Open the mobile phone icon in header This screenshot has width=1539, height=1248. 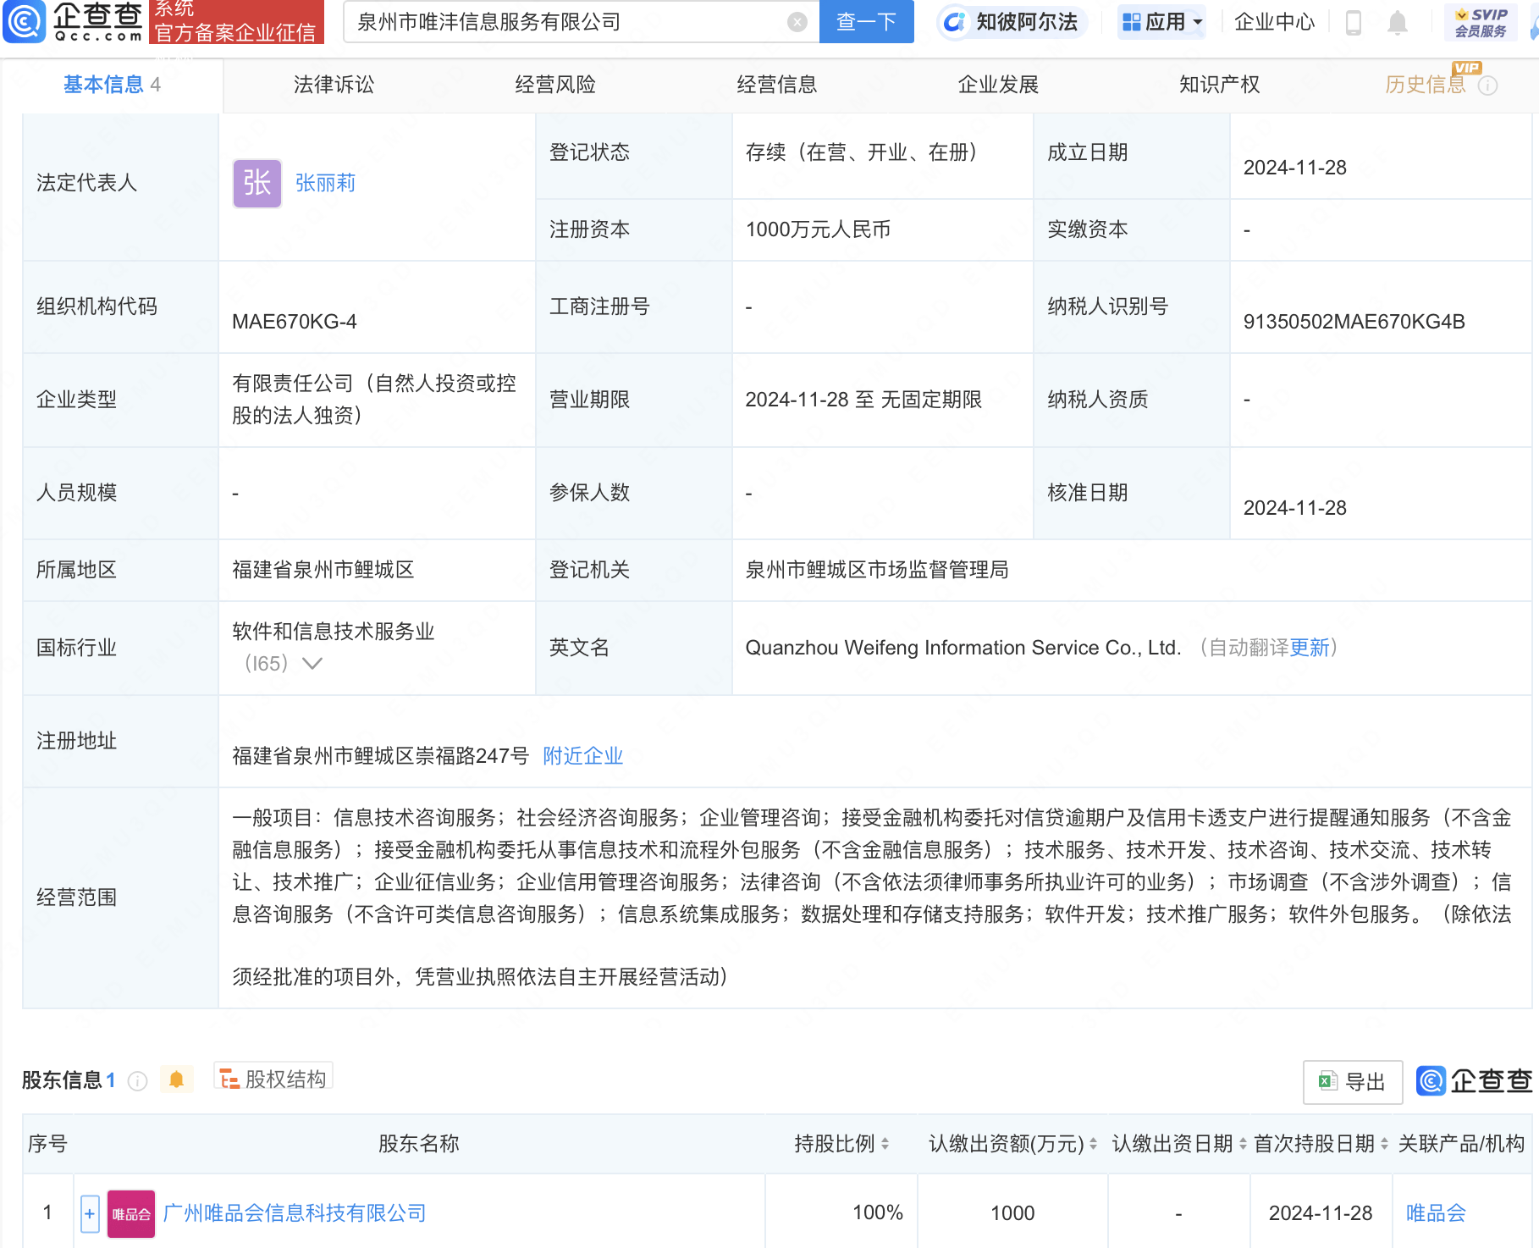tap(1353, 23)
